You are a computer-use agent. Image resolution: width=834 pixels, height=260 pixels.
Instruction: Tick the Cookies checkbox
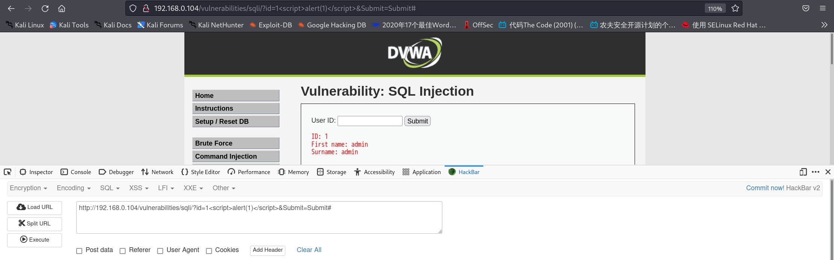click(x=209, y=251)
